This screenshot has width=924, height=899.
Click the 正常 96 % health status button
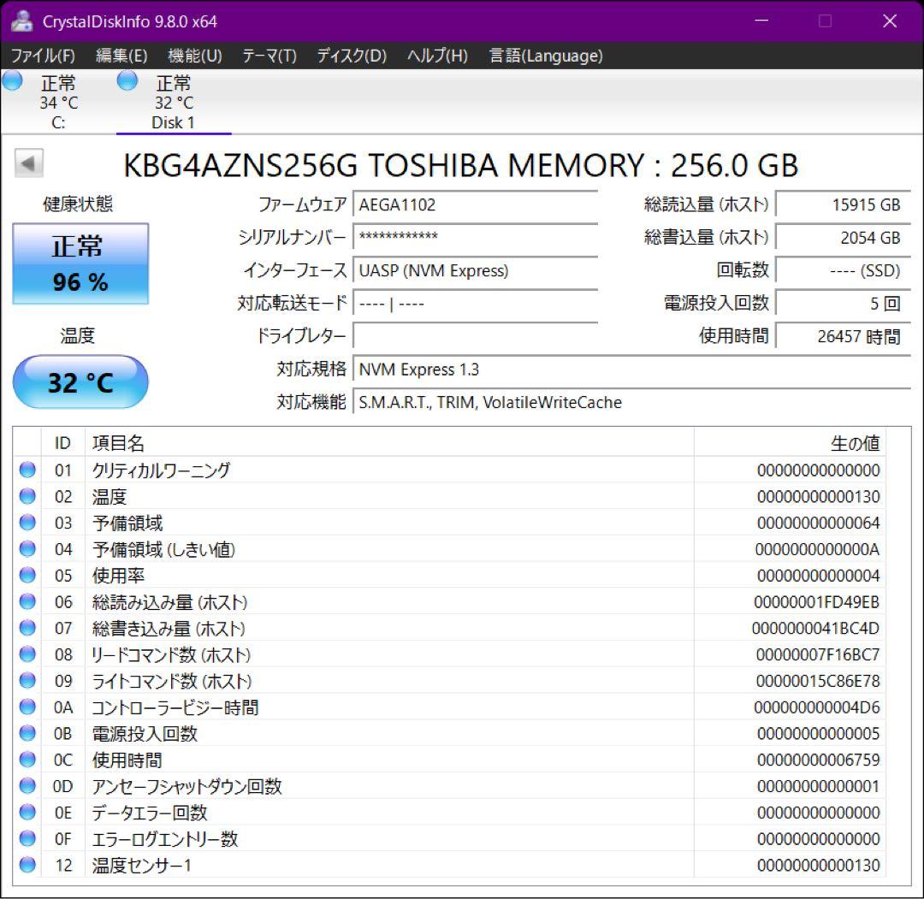tap(80, 263)
